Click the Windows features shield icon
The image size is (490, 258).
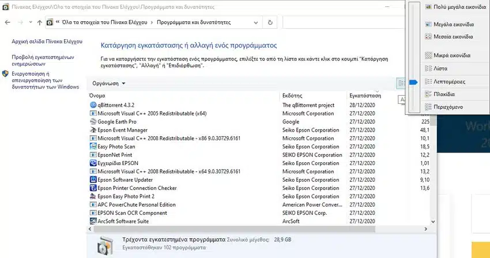tap(5, 74)
